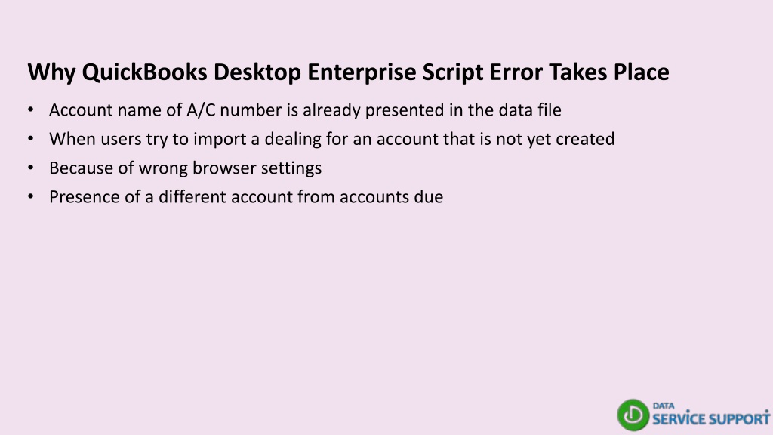Screen dimensions: 773x435
Task: Select the bullet marker before 'When users try'
Action: (x=31, y=139)
